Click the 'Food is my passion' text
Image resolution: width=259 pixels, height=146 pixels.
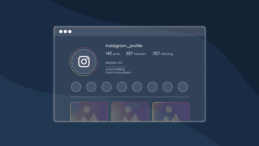118,72
